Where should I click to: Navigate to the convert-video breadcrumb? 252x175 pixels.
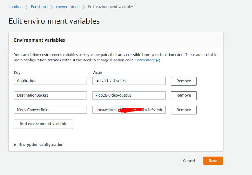[68, 7]
